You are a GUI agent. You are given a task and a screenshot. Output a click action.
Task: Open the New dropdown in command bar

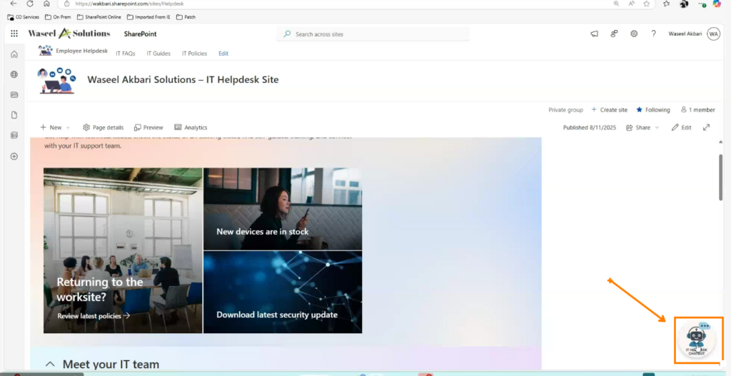55,127
